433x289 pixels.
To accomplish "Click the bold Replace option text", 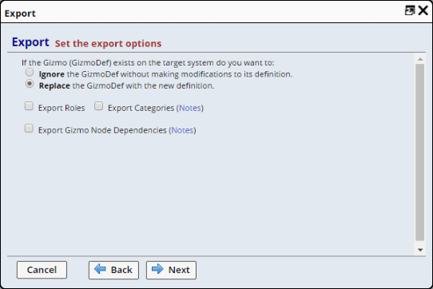I will (54, 86).
